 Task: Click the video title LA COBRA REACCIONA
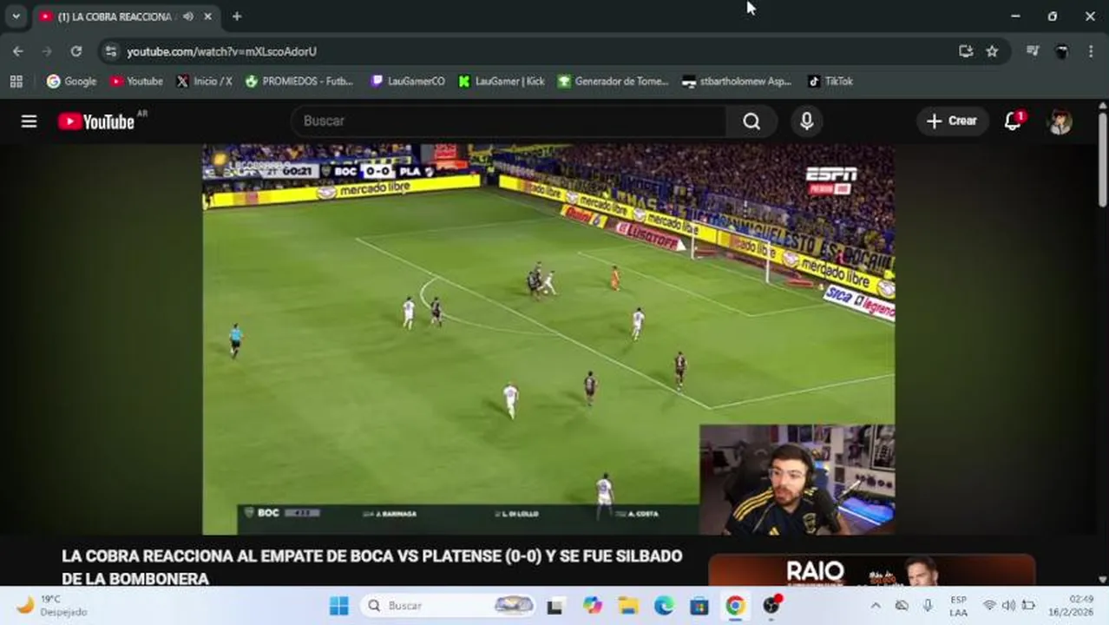pyautogui.click(x=372, y=567)
